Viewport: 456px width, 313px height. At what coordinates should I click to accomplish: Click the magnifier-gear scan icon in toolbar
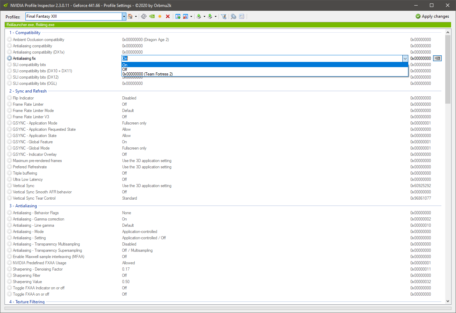click(x=234, y=16)
